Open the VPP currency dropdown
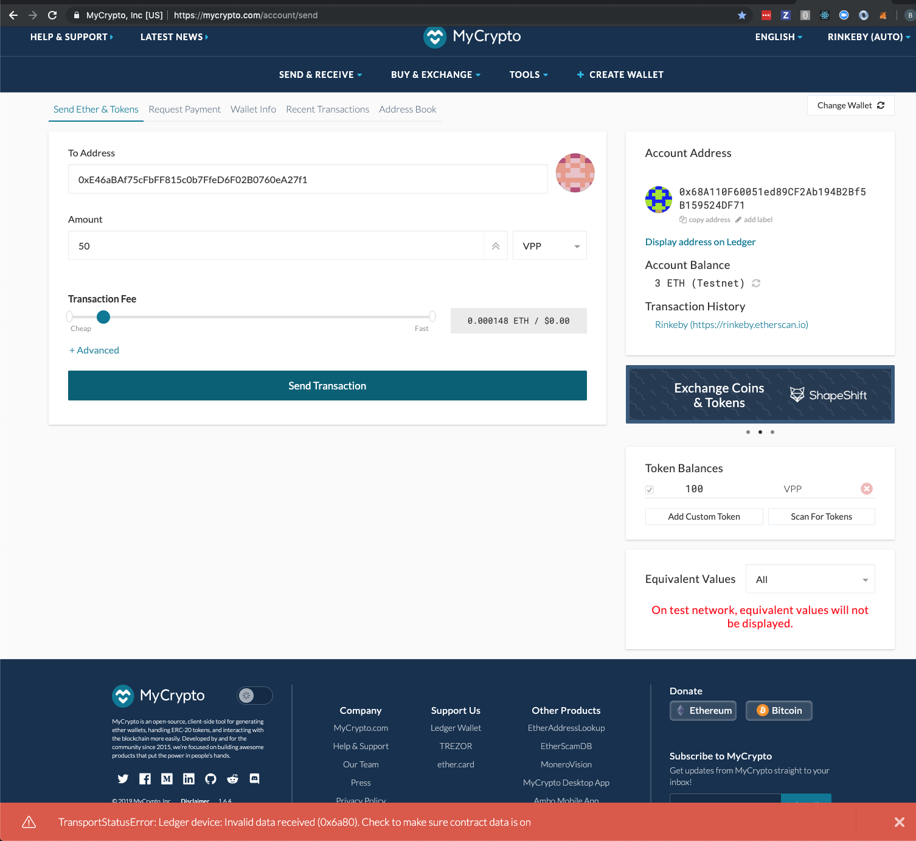The height and width of the screenshot is (841, 916). pyautogui.click(x=549, y=245)
